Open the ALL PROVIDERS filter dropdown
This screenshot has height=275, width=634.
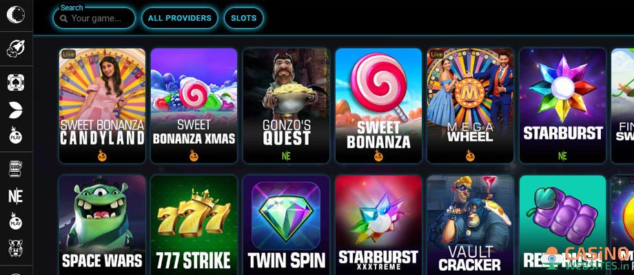180,18
